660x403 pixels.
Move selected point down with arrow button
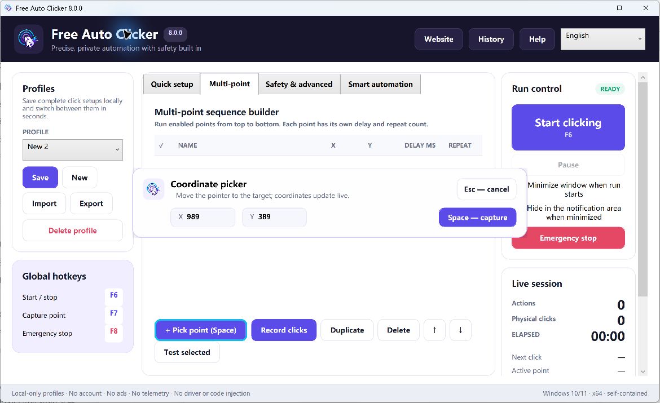(x=460, y=330)
